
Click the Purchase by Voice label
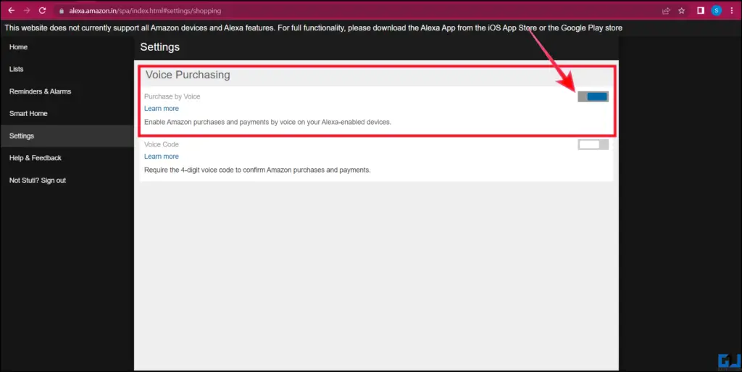172,96
